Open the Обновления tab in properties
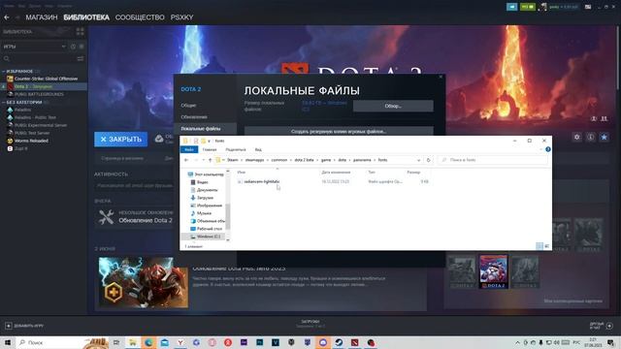The image size is (621, 349). point(194,117)
